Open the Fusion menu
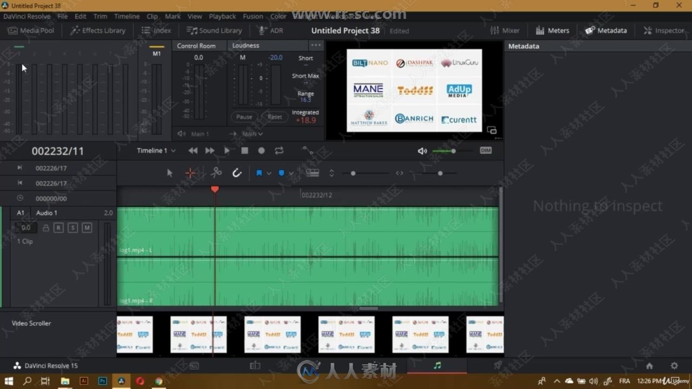The width and height of the screenshot is (692, 389). coord(253,16)
